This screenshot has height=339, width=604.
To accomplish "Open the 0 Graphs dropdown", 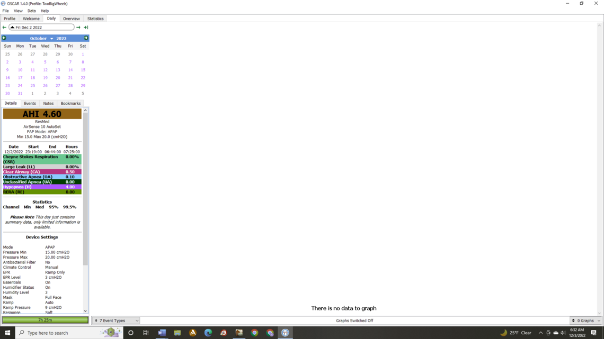I will [x=585, y=320].
